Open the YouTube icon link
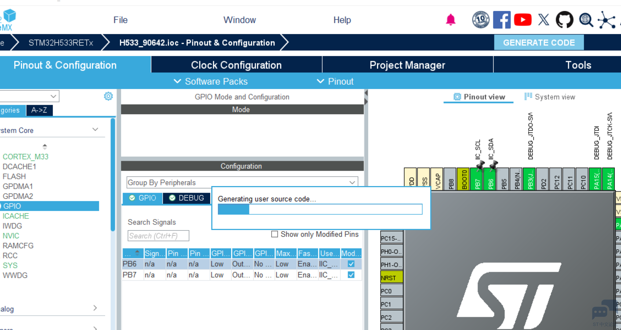This screenshot has width=621, height=330. (523, 20)
